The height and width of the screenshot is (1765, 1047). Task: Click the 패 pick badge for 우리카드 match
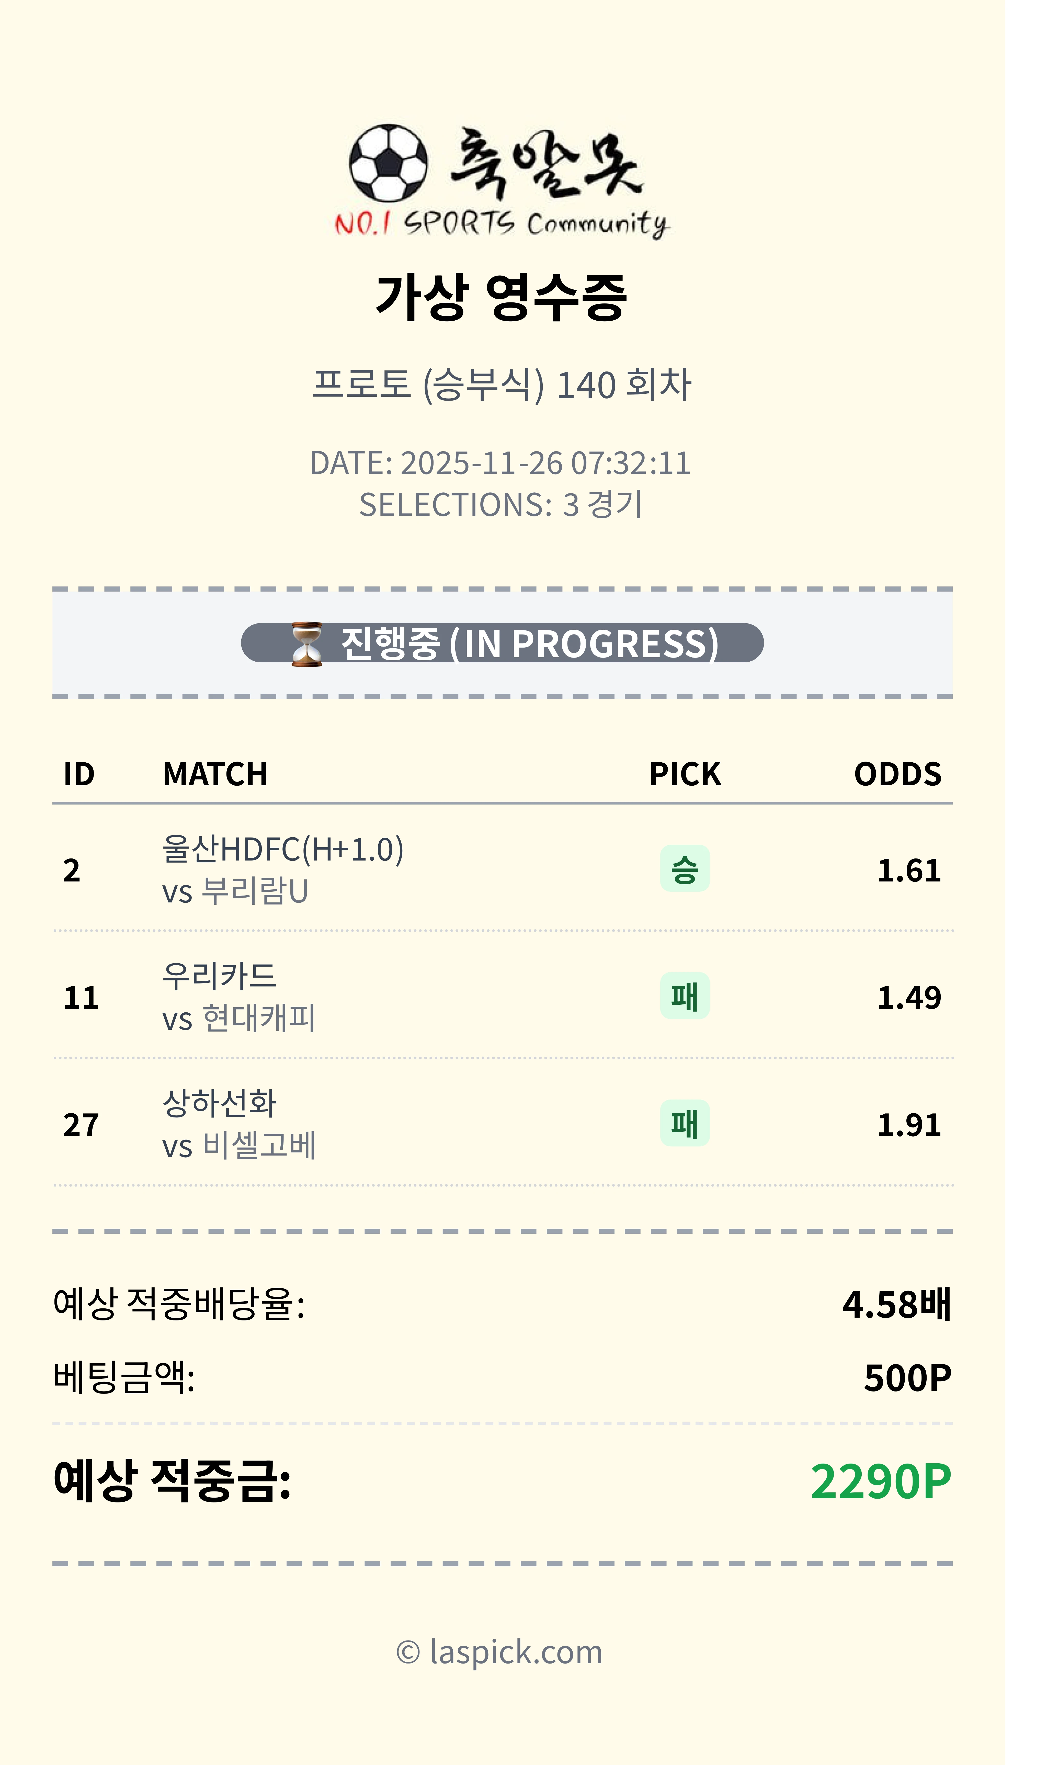coord(684,996)
